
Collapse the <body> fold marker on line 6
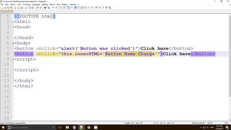coord(13,43)
